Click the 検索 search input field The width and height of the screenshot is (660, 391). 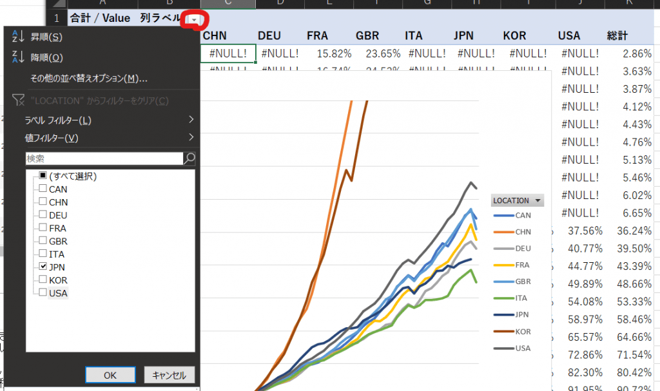(103, 158)
